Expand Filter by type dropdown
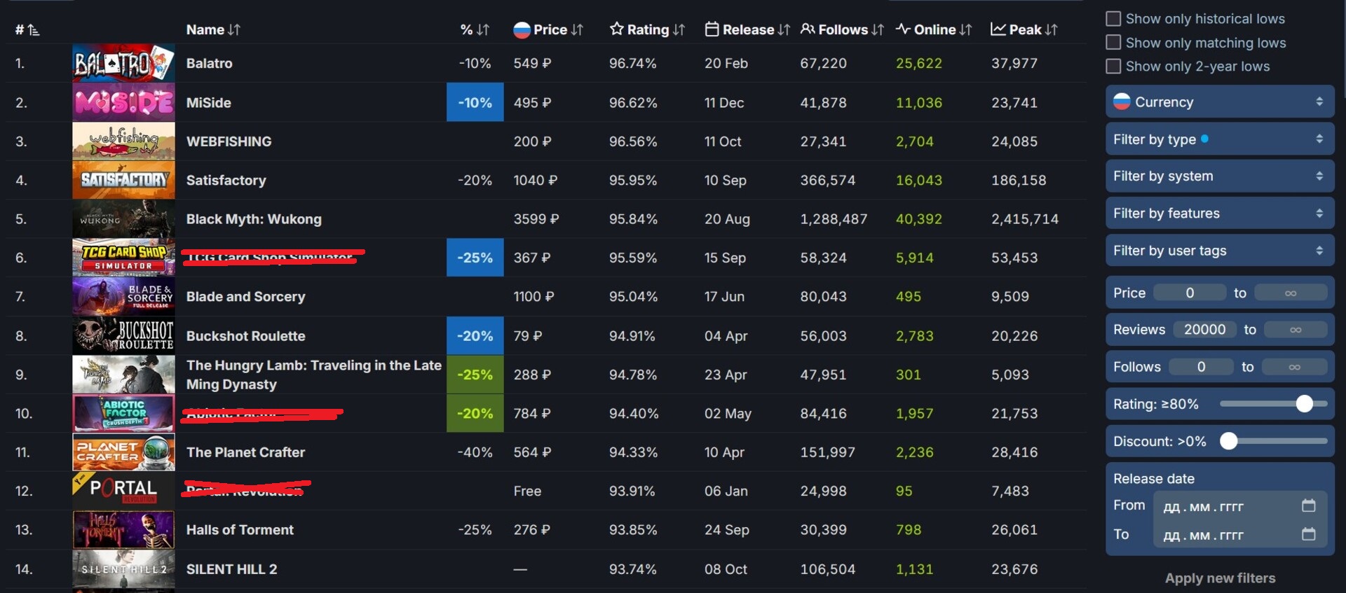1346x593 pixels. coord(1220,139)
